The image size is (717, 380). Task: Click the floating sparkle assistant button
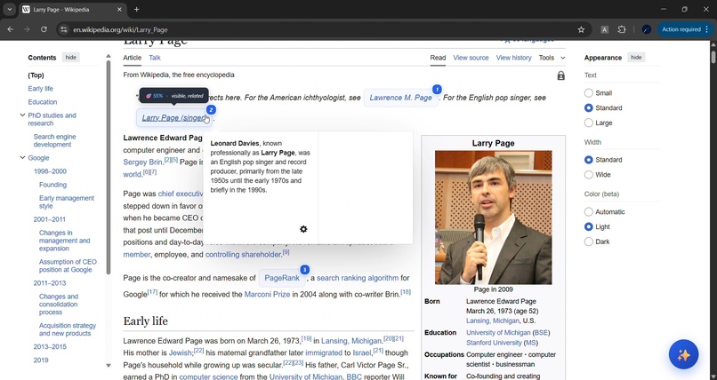pyautogui.click(x=683, y=354)
